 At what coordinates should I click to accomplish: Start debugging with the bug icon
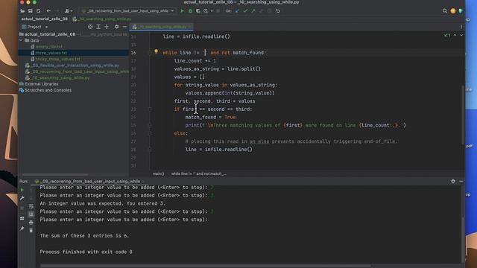click(190, 11)
